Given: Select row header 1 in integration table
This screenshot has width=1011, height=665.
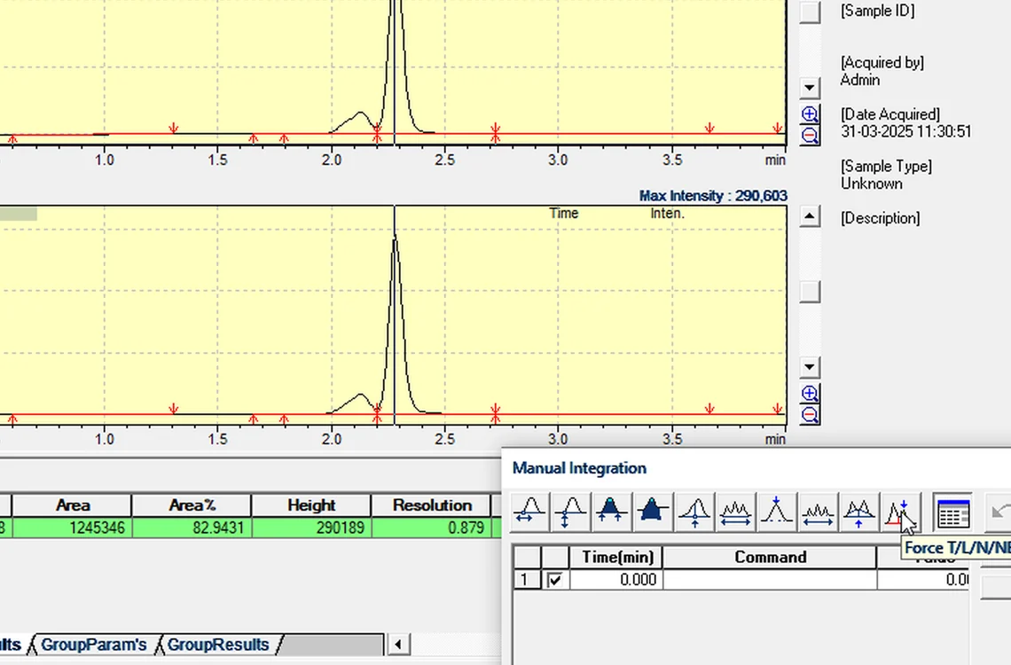Looking at the screenshot, I should pyautogui.click(x=527, y=580).
